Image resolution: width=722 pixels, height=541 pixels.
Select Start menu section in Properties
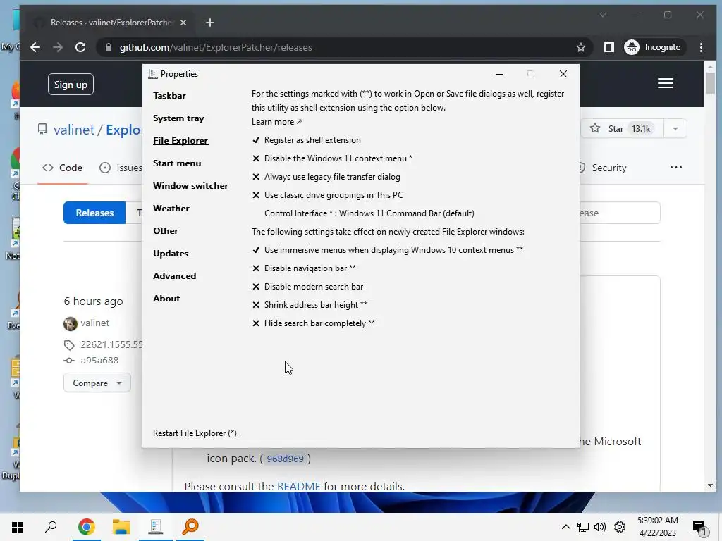click(177, 163)
